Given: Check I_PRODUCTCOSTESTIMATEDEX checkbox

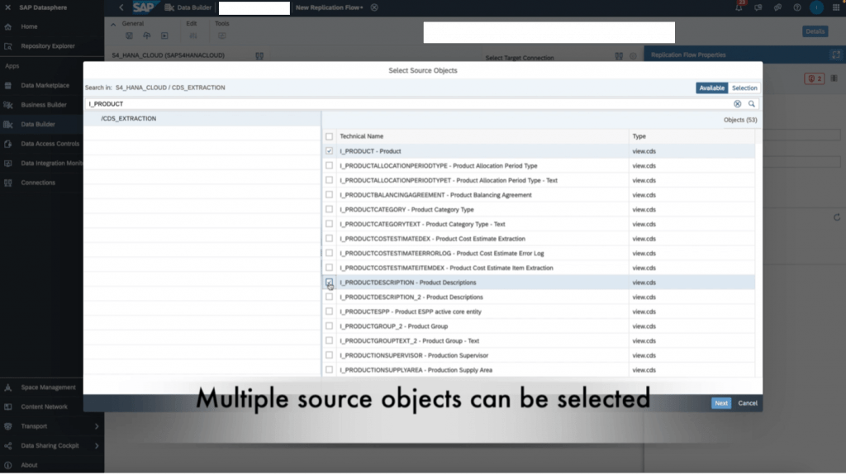Looking at the screenshot, I should 329,239.
